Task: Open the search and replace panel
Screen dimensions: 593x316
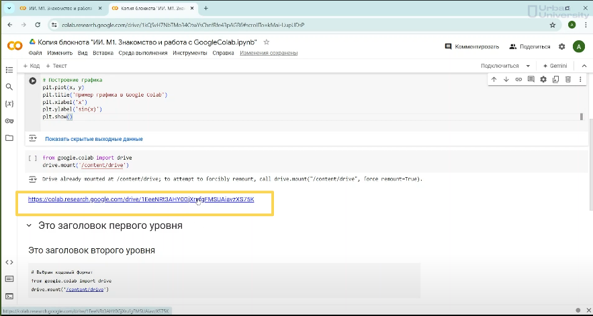Action: click(9, 87)
